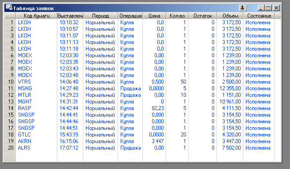
Task: Click the Объем column header
Action: coord(230,16)
